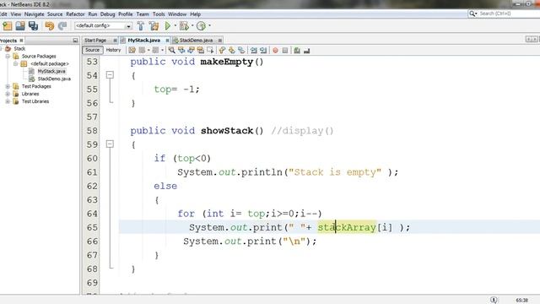This screenshot has height=304, width=540.
Task: Run the project with green play icon
Action: click(168, 26)
